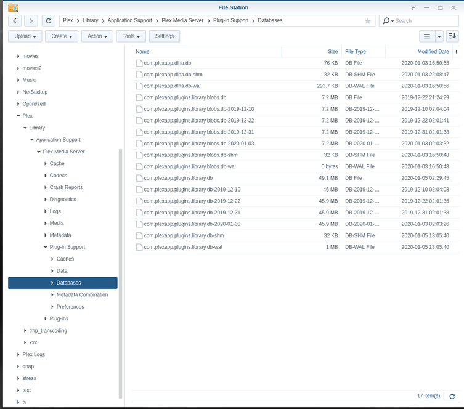Add current folder to favorites star

pyautogui.click(x=367, y=21)
